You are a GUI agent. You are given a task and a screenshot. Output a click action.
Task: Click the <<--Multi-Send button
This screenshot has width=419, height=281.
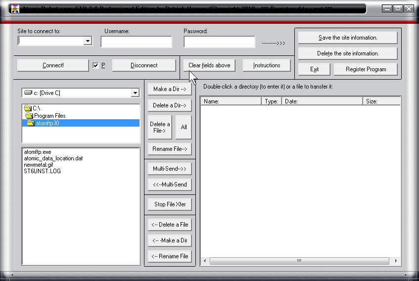click(170, 185)
